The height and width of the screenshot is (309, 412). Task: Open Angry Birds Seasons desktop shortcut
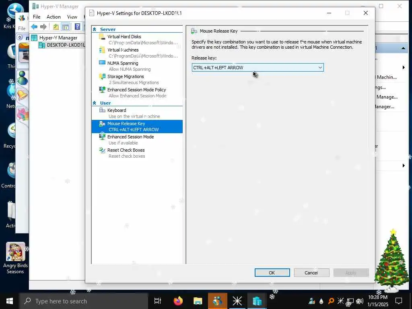(15, 258)
